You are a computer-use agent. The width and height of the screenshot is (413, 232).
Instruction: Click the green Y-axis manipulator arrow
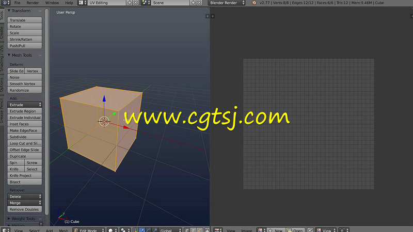click(x=114, y=114)
